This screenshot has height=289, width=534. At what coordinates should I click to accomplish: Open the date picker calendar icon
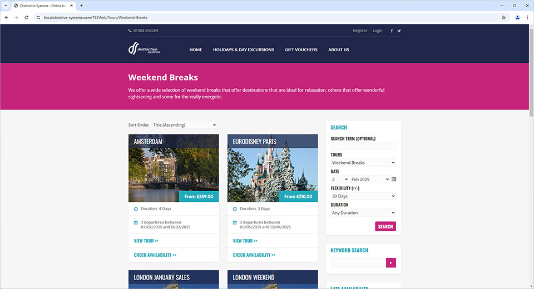tap(394, 179)
